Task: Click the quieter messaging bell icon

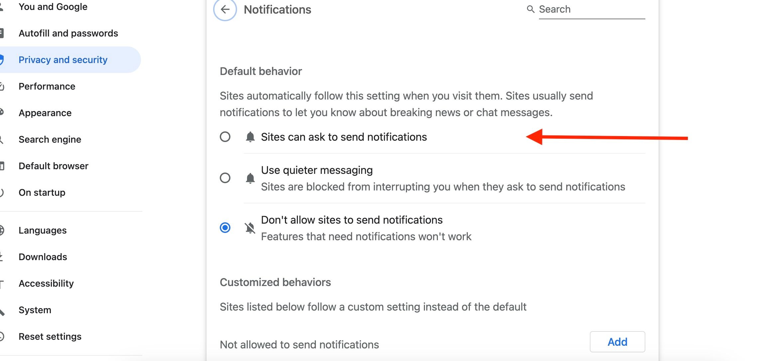Action: [x=249, y=178]
